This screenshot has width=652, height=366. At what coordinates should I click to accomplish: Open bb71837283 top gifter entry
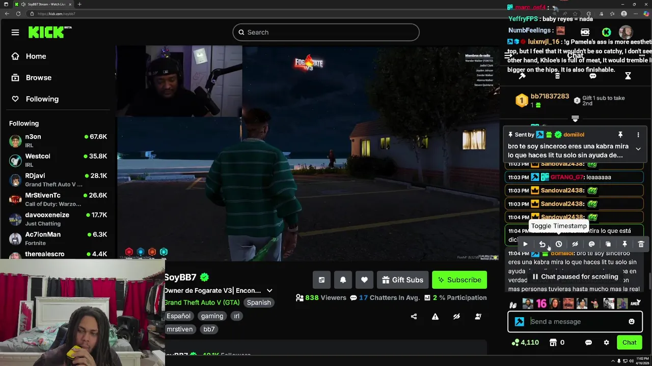click(x=542, y=100)
